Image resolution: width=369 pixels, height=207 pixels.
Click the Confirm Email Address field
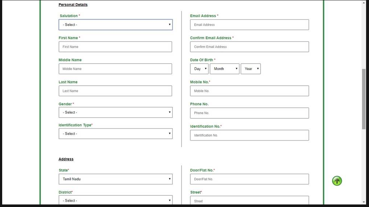pos(249,47)
